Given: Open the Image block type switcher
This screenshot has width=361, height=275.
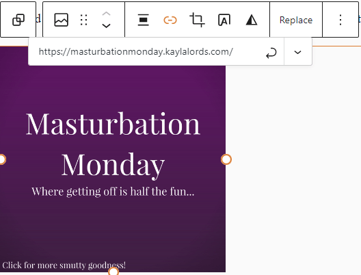Looking at the screenshot, I should tap(61, 20).
